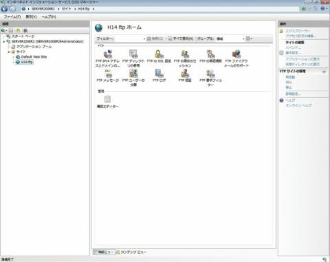This screenshot has width=330, height=262.
Task: Select アプリケーション プール in tree
Action: tap(34, 47)
